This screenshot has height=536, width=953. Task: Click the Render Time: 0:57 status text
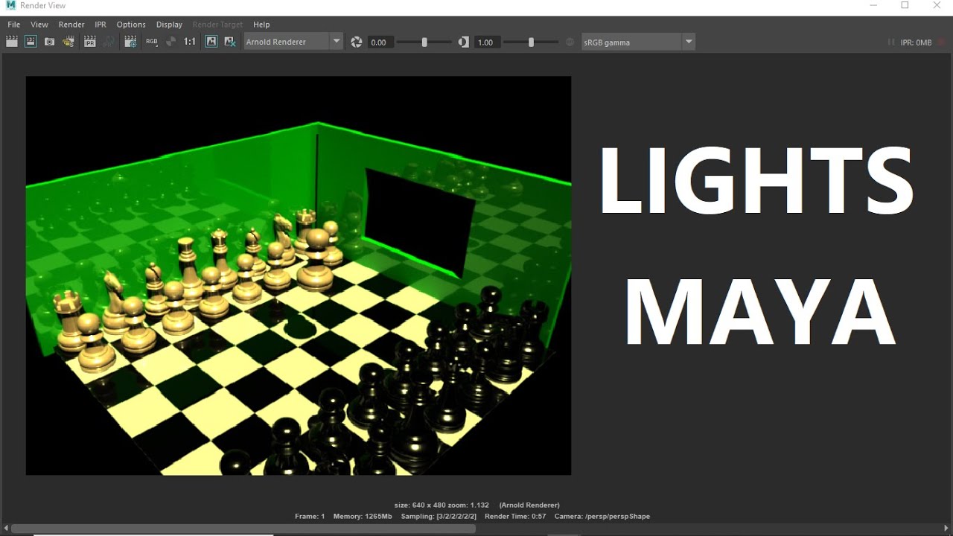(x=515, y=516)
